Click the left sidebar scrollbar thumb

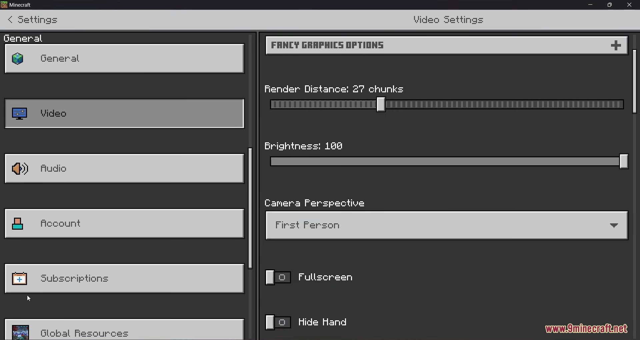250,208
